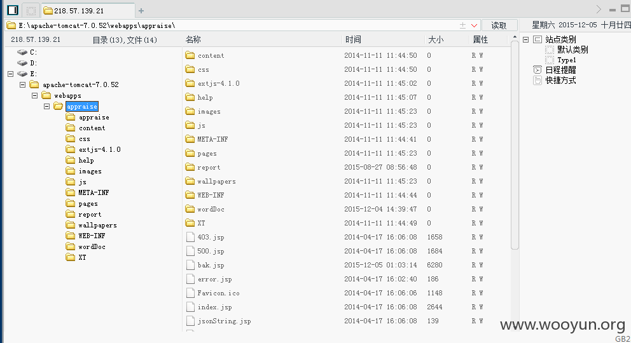The image size is (631, 343).
Task: Collapse the E: drive tree node
Action: coord(10,74)
